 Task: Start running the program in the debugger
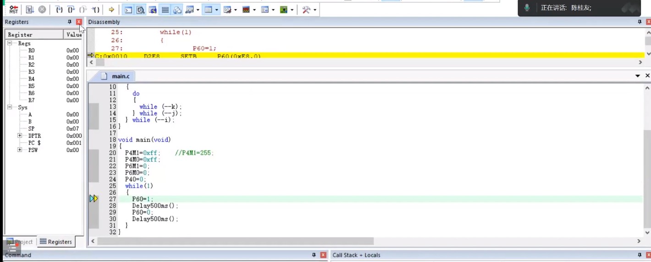[x=30, y=9]
